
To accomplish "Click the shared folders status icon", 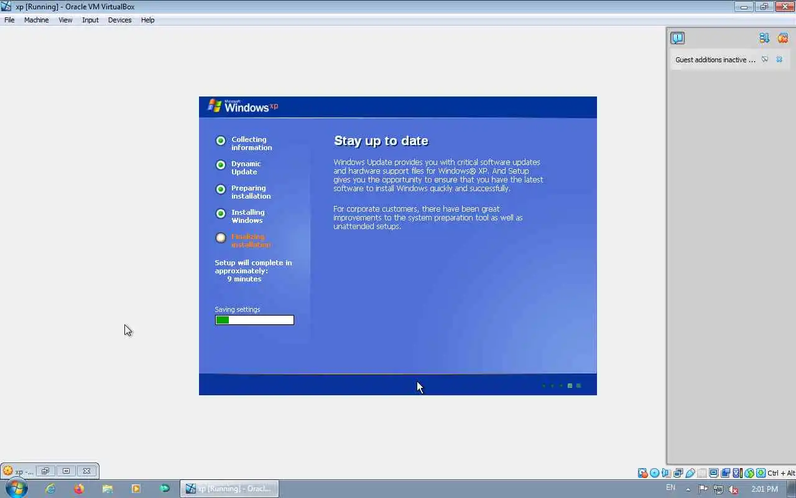I will tap(701, 473).
